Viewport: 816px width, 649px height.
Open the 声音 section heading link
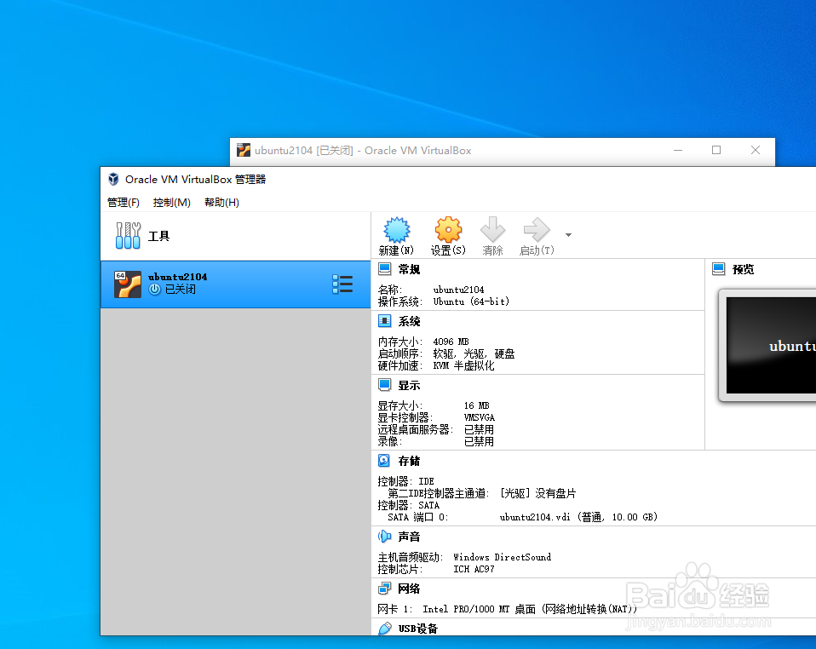[x=409, y=537]
